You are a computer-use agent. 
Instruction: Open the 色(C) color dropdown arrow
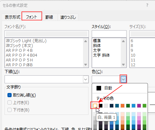123,79
